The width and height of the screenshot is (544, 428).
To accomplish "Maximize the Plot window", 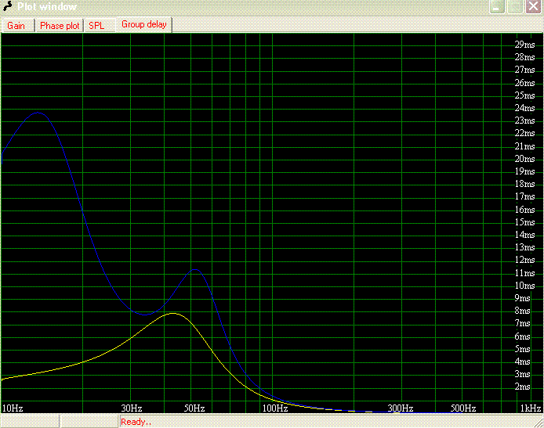I will (515, 6).
